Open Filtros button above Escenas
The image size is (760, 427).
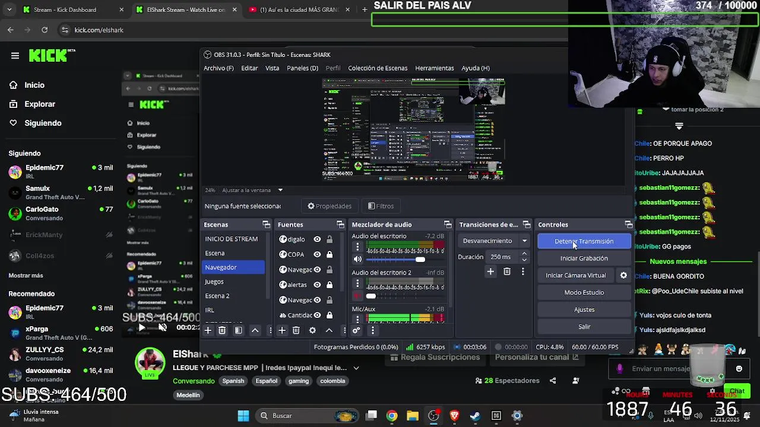click(x=381, y=206)
